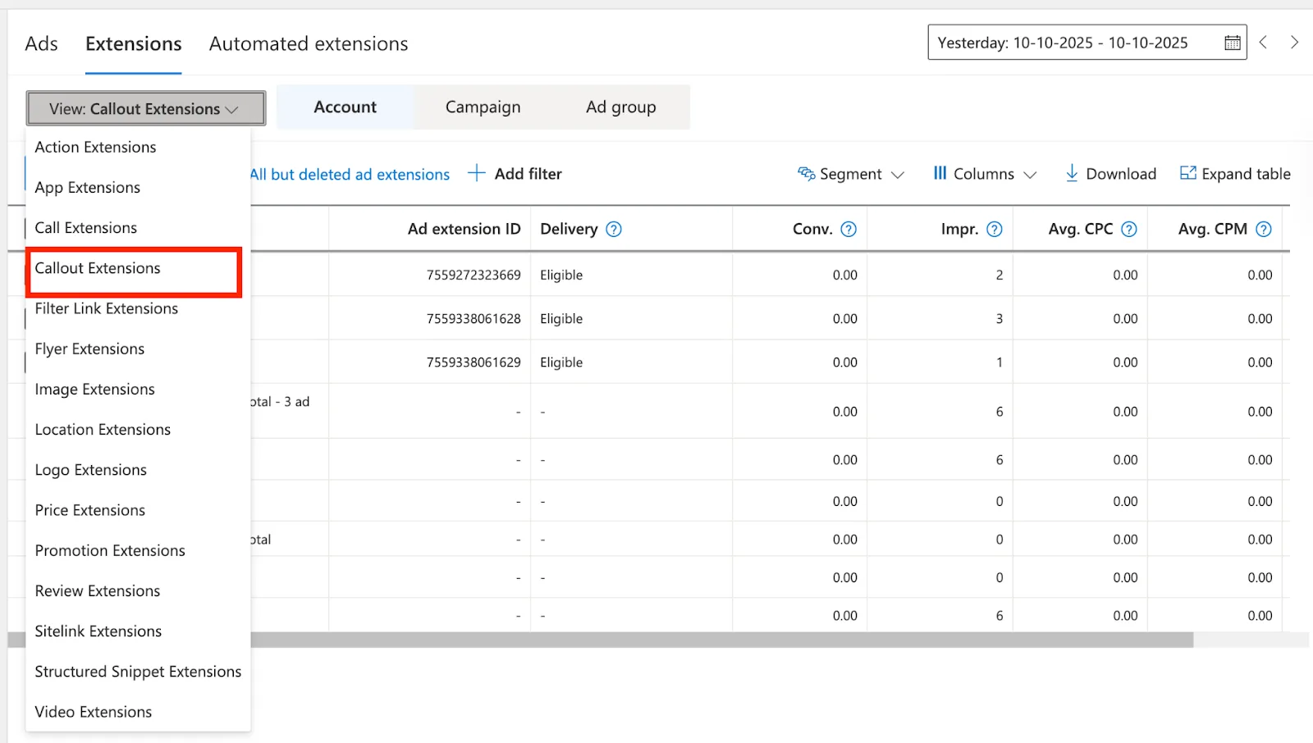Select the Ad group level tab
The width and height of the screenshot is (1313, 743).
coord(620,107)
